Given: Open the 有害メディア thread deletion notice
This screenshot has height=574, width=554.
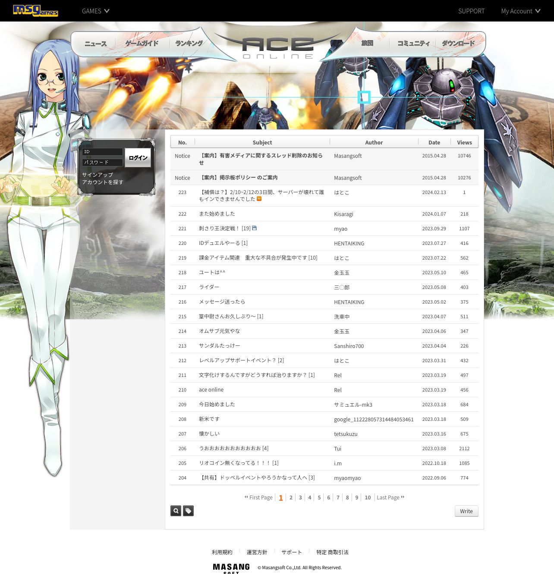Looking at the screenshot, I should point(261,159).
